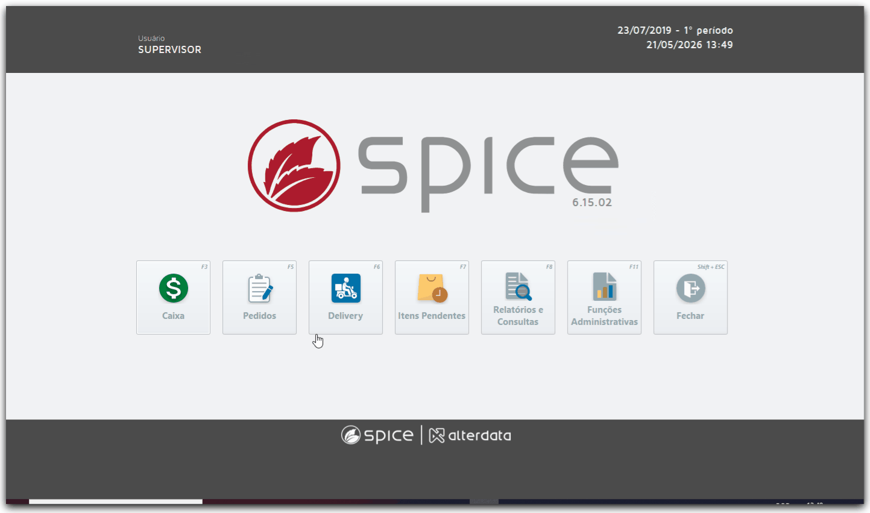Click the Usuário label

151,38
